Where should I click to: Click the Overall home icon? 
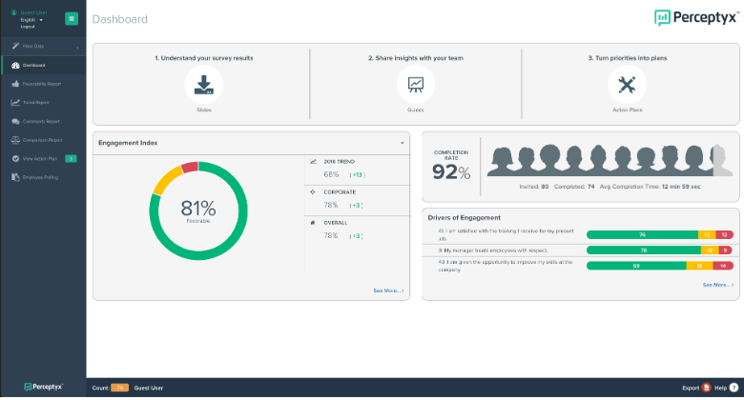[x=313, y=222]
